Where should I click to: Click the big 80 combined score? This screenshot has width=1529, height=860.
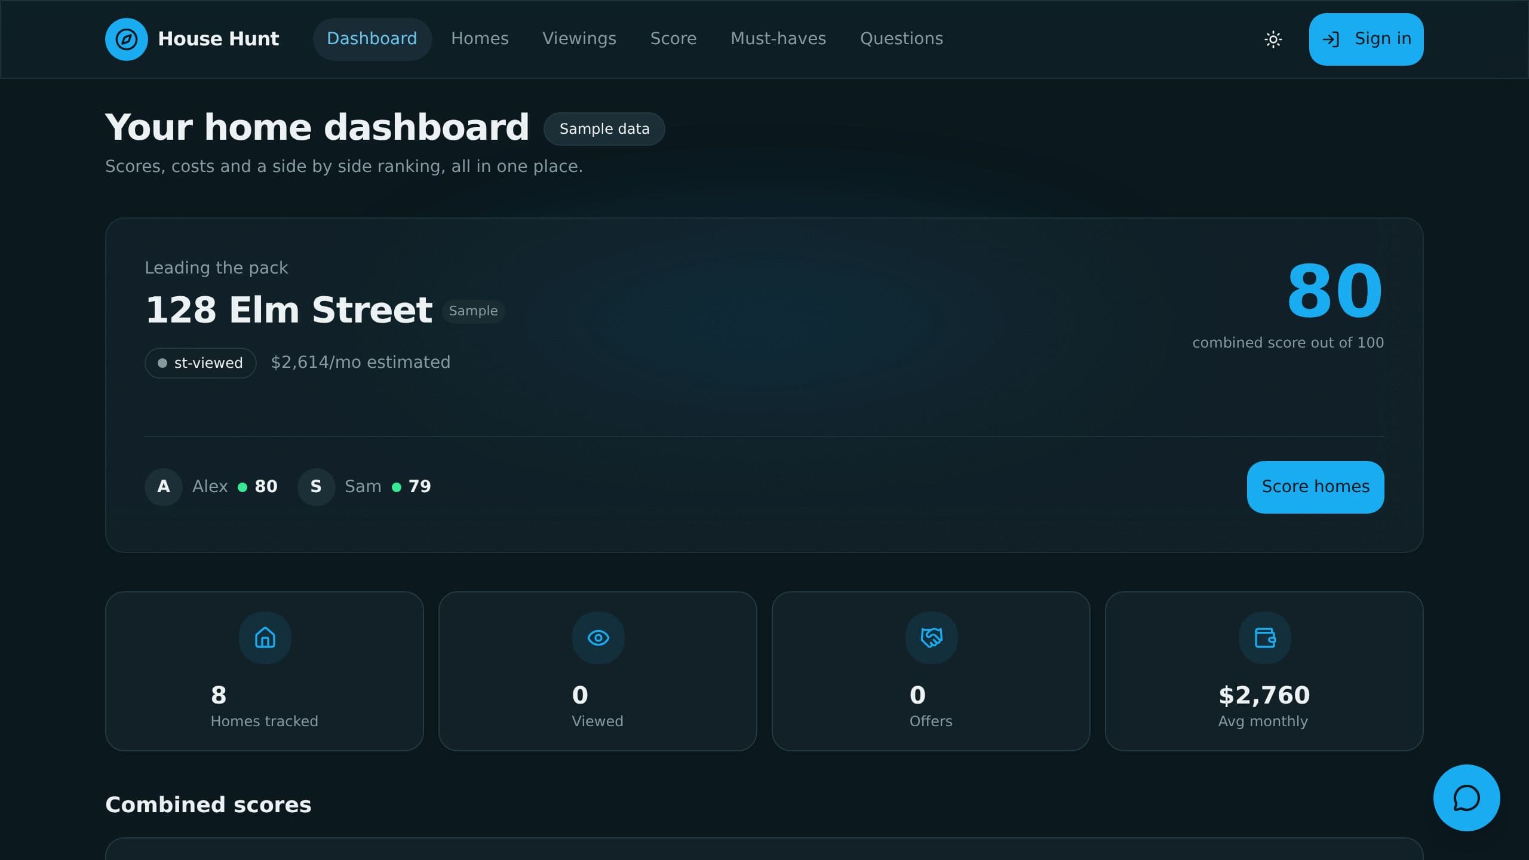[x=1334, y=291]
